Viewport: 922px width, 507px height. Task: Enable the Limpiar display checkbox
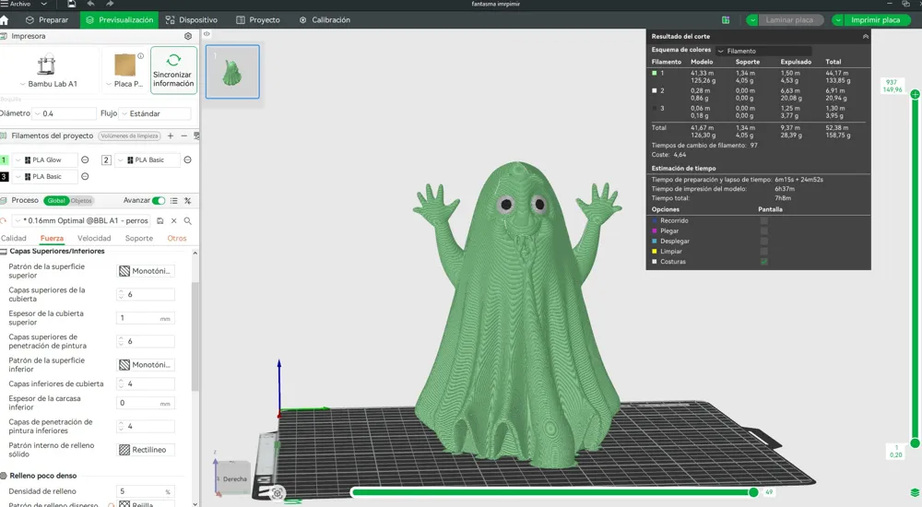763,251
